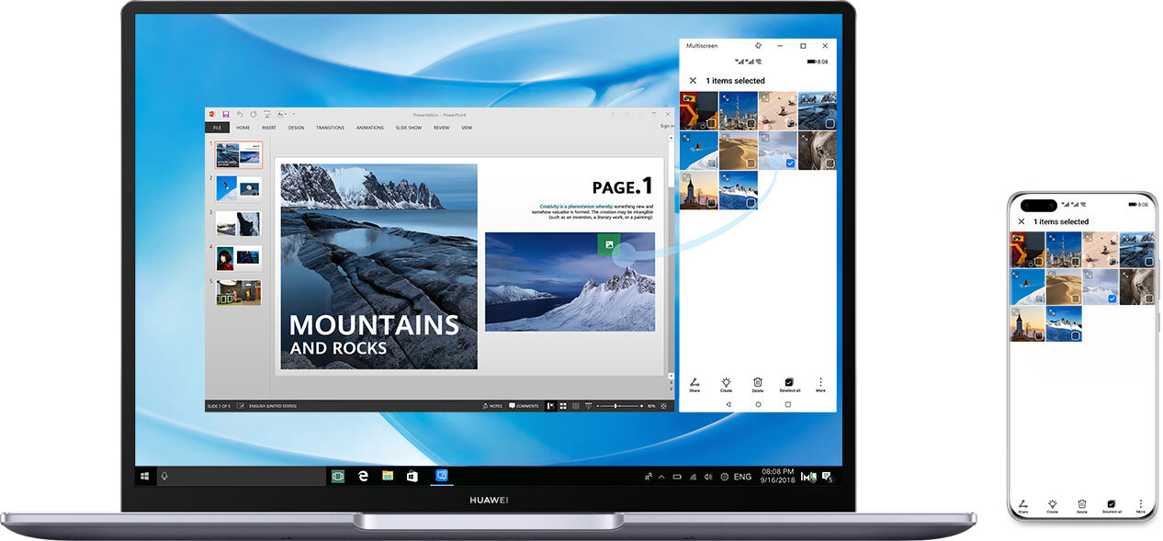The width and height of the screenshot is (1163, 541).
Task: Click the NOTES button in status bar
Action: [491, 405]
